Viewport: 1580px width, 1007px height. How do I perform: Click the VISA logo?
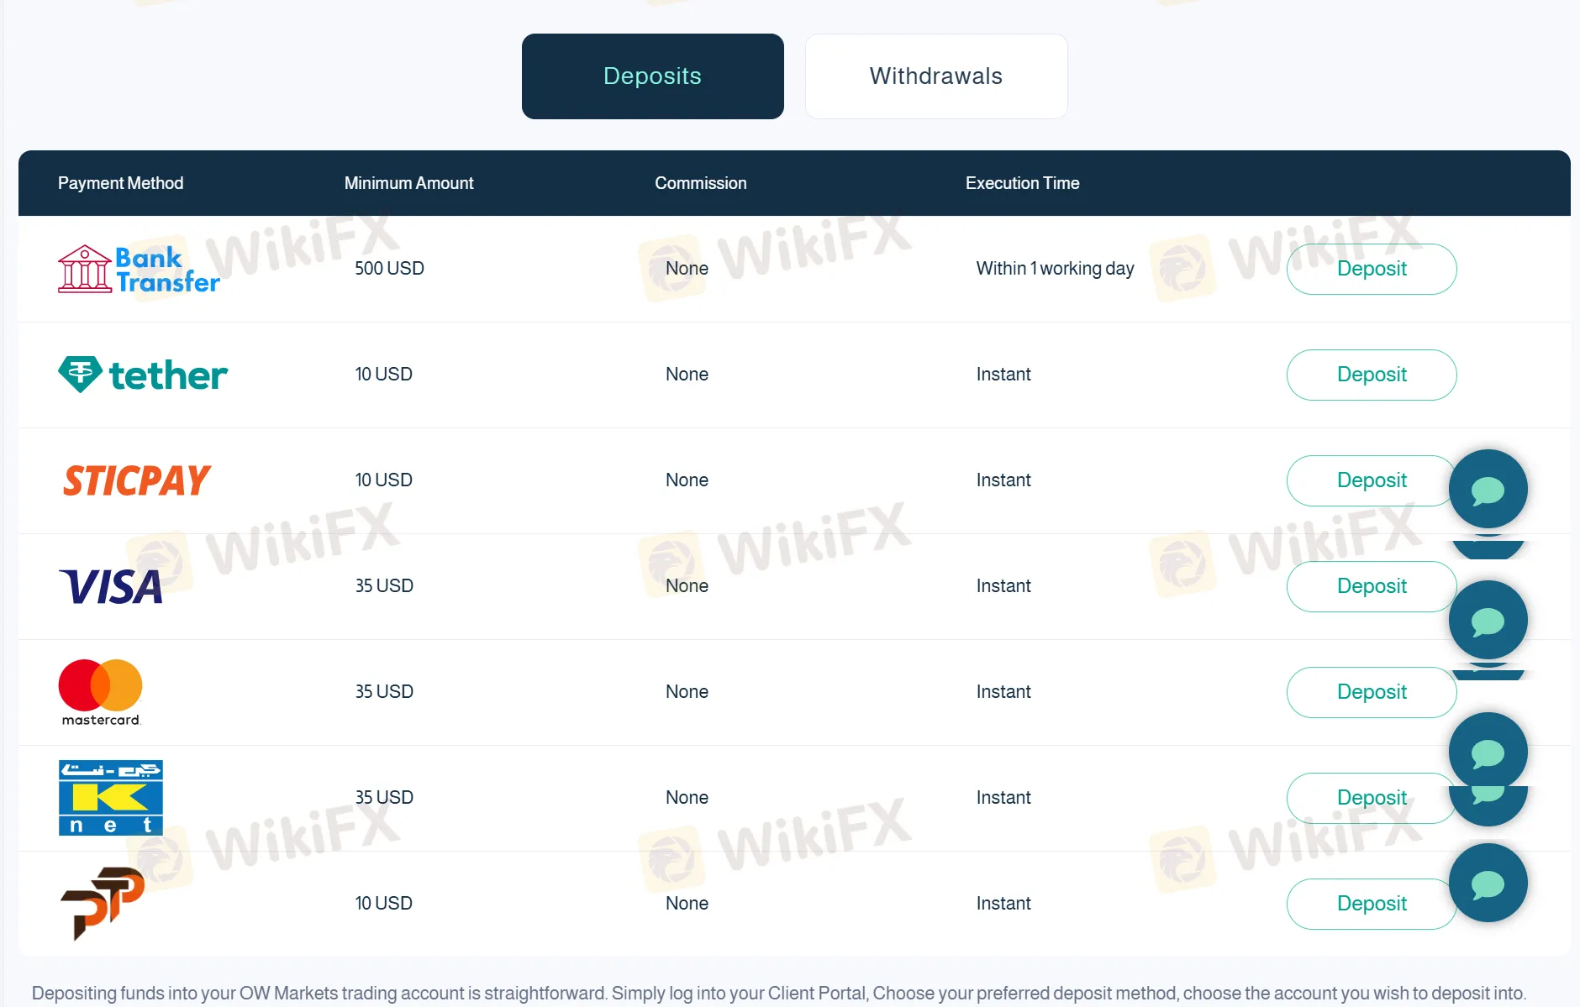[x=110, y=586]
